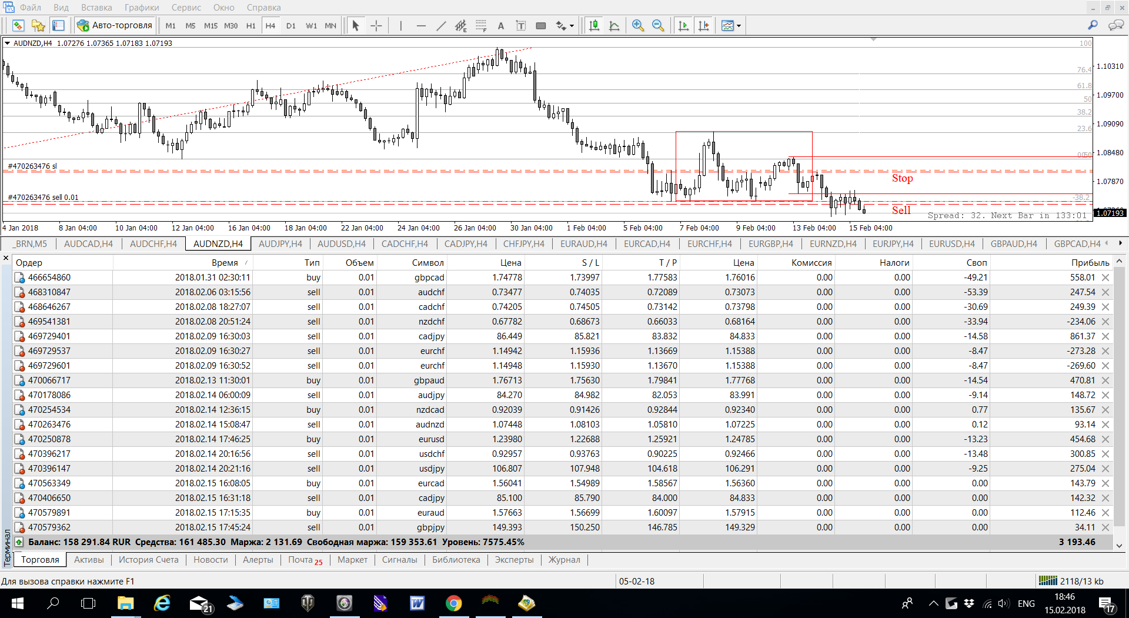Select the cursor arrow tool
Viewport: 1129px width, 618px height.
coord(355,25)
